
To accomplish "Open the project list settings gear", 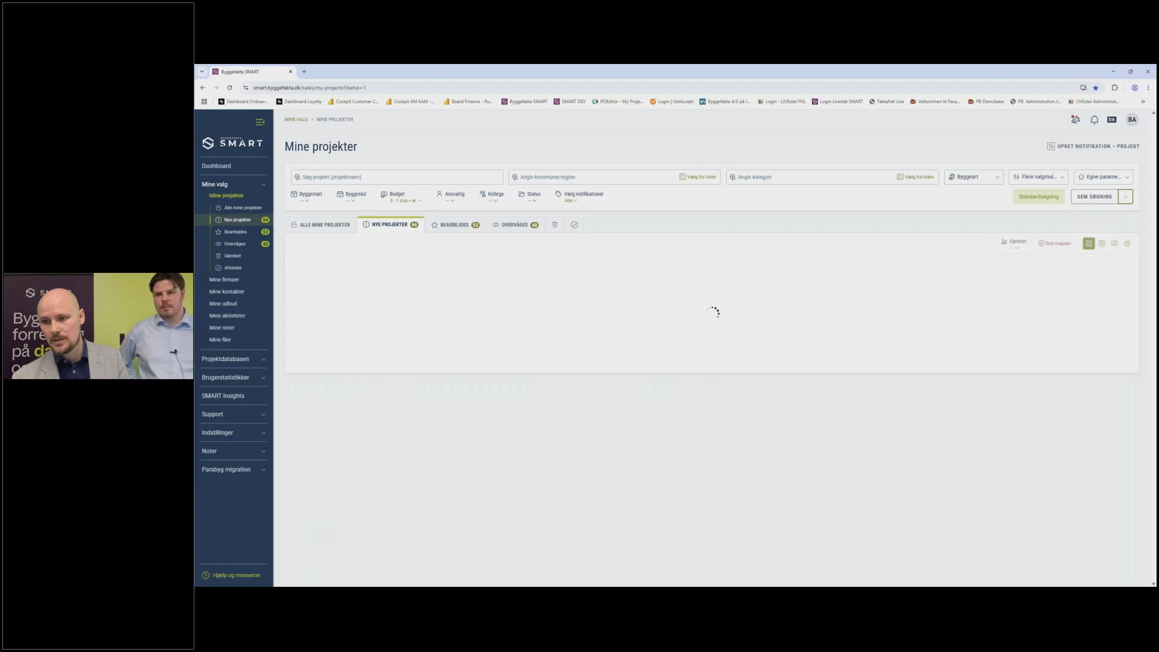I will [1127, 243].
